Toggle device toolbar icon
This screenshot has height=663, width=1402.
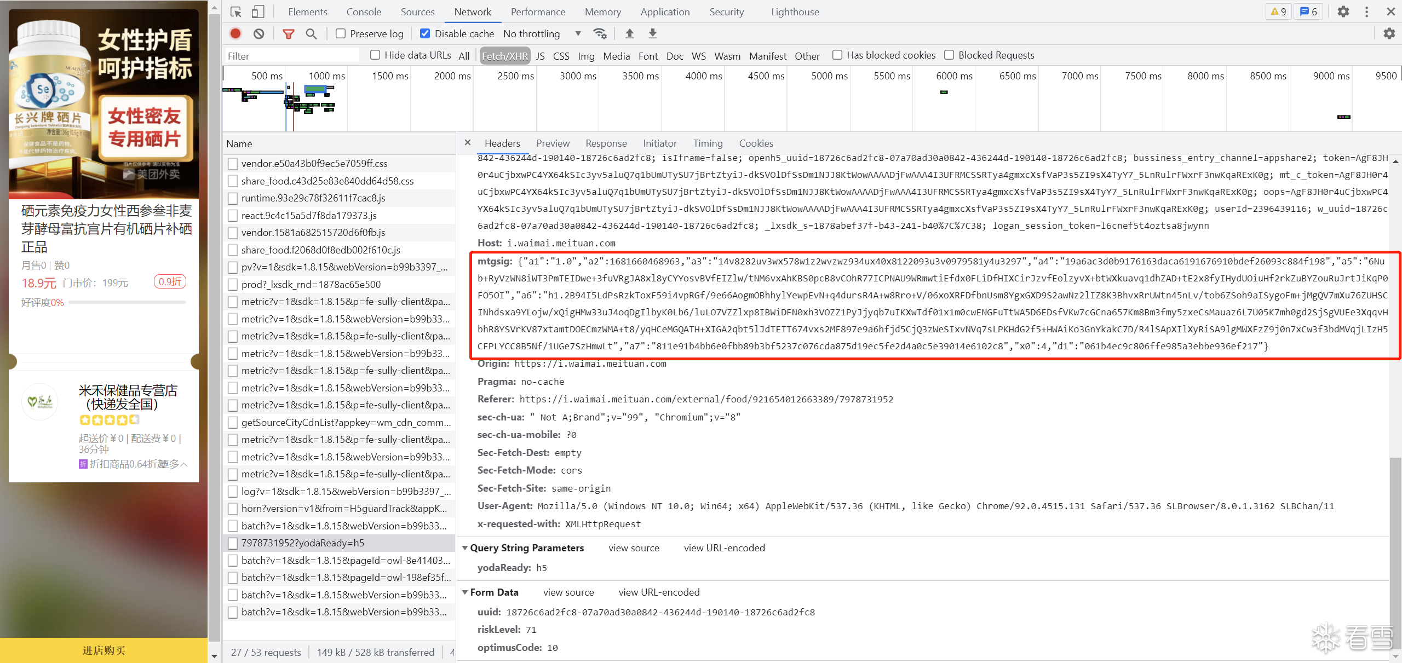258,11
